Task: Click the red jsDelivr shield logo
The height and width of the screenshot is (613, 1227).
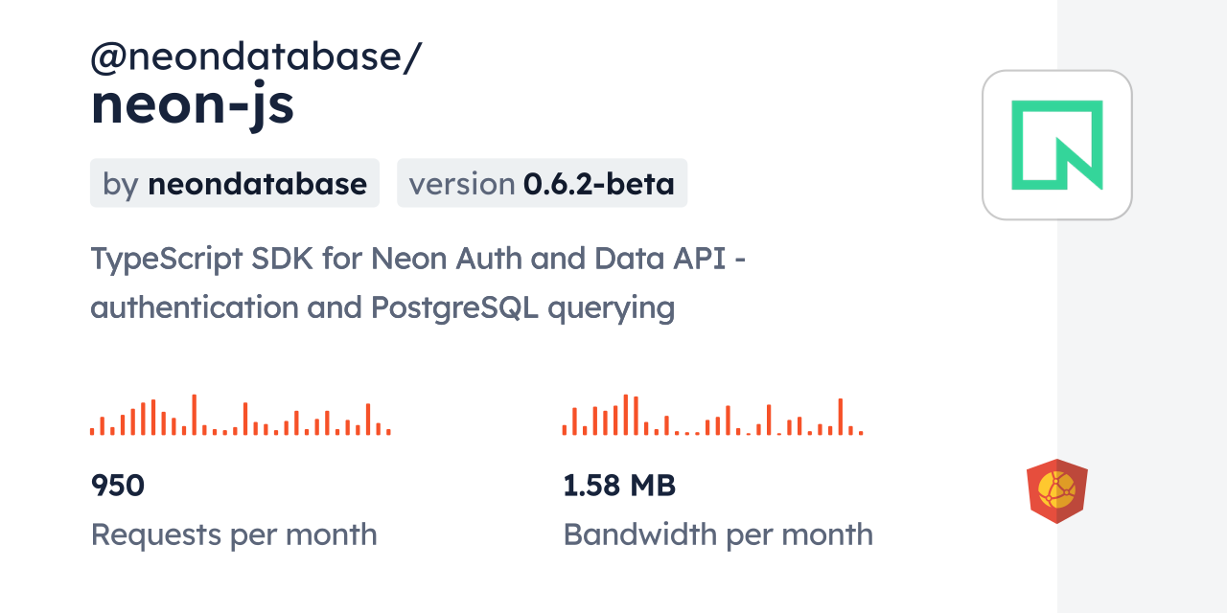Action: pos(1057,491)
